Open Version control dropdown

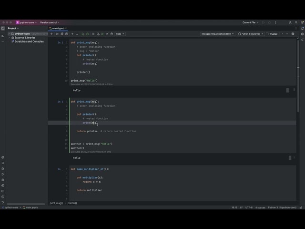click(50, 22)
